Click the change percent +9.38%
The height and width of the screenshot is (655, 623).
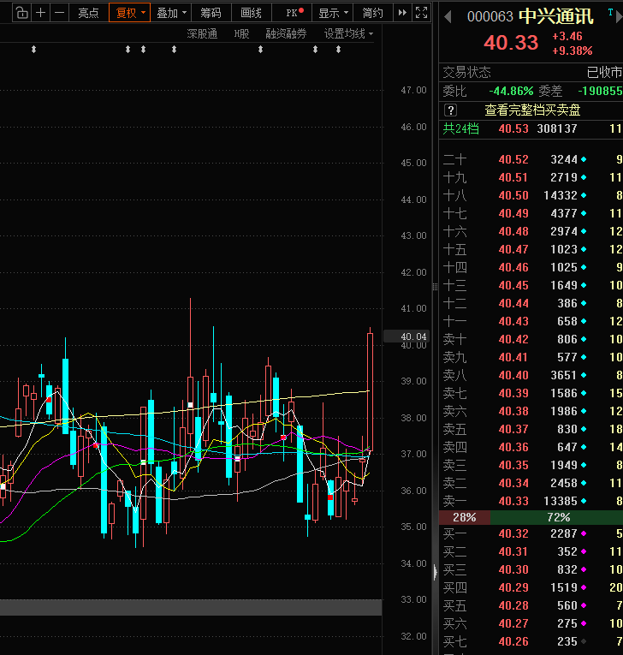tap(572, 51)
